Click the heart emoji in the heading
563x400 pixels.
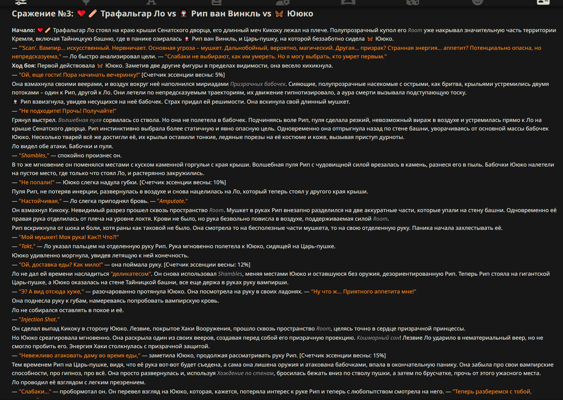pyautogui.click(x=81, y=13)
